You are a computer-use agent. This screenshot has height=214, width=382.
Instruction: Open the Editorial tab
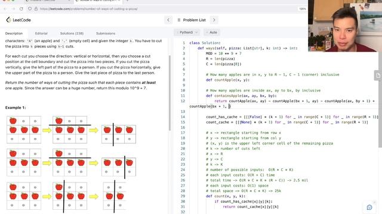pyautogui.click(x=41, y=33)
